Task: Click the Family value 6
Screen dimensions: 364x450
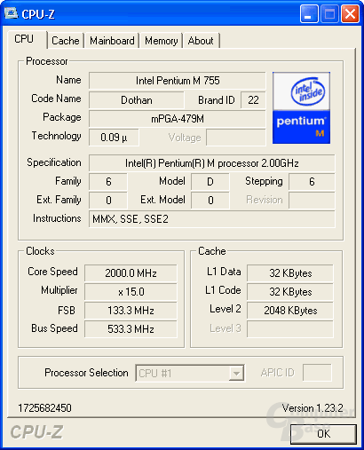Action: point(108,181)
